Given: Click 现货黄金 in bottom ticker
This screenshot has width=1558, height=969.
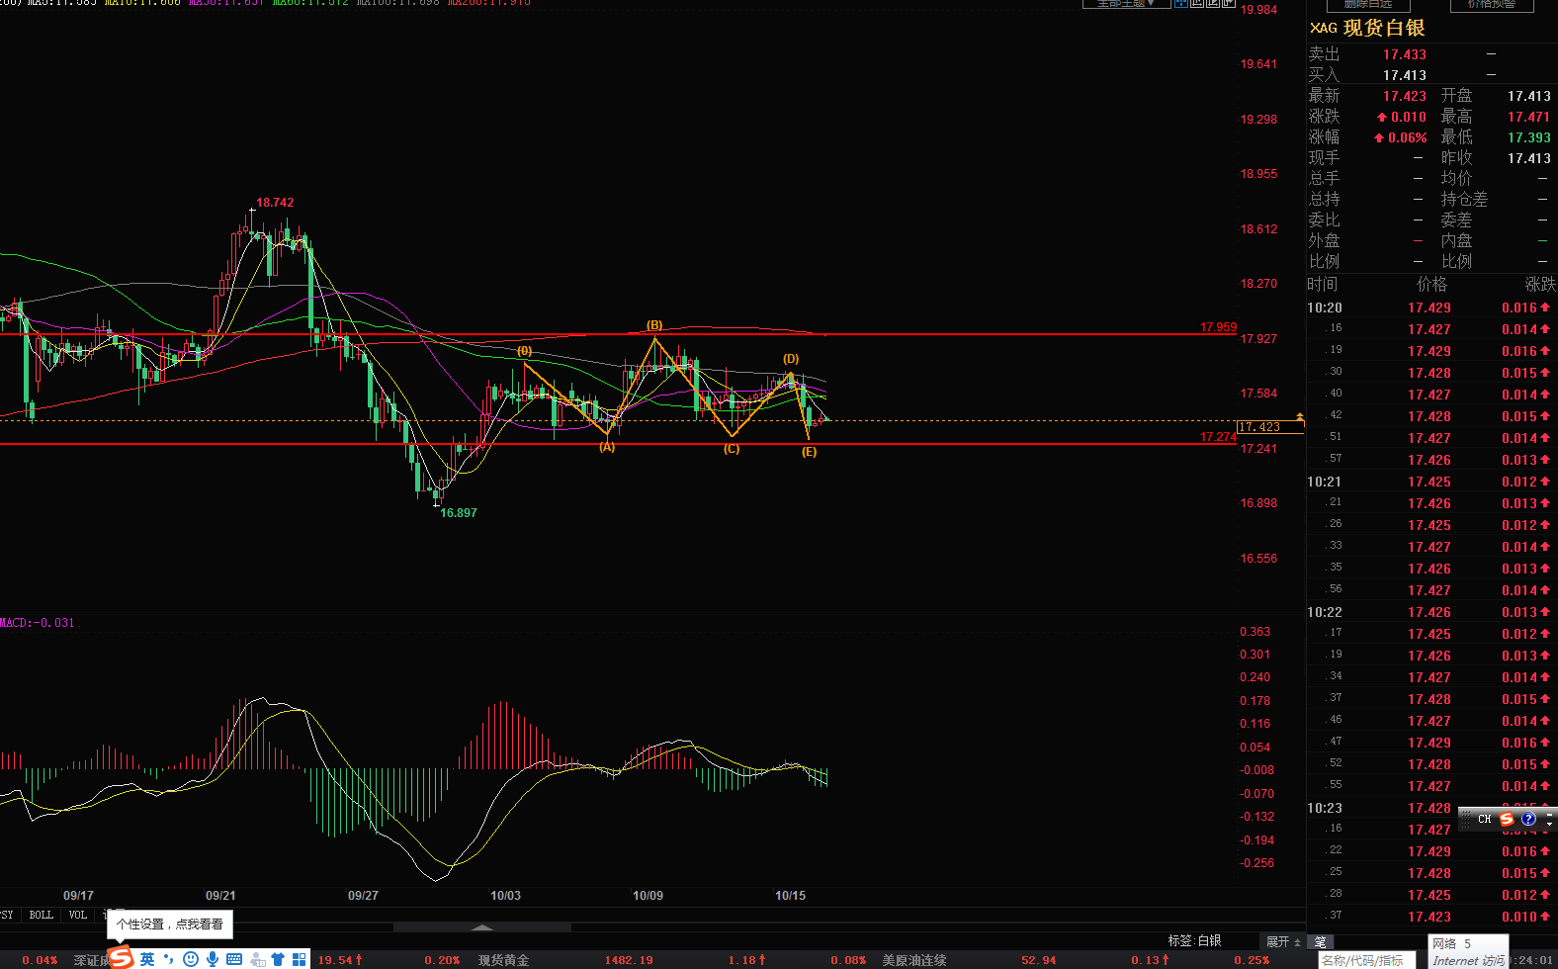Looking at the screenshot, I should coord(503,960).
